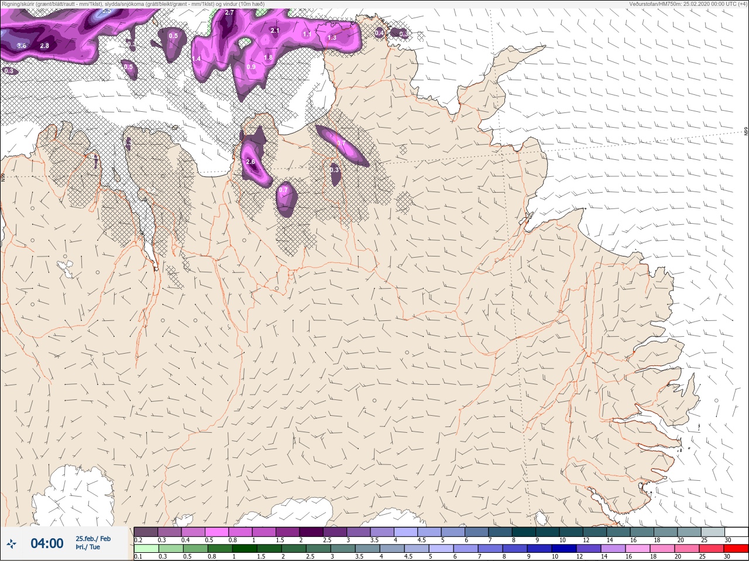Screen dimensions: 749x561
Task: Click the 0.2 label on the snow legend
Action: [x=138, y=540]
